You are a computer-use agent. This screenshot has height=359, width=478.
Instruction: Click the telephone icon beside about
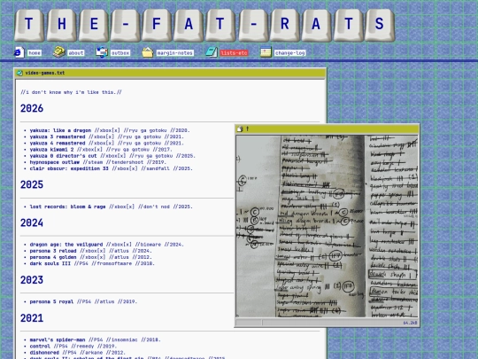(x=59, y=52)
